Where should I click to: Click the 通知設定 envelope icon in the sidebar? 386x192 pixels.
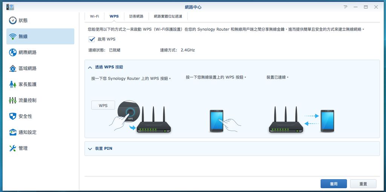click(12, 132)
